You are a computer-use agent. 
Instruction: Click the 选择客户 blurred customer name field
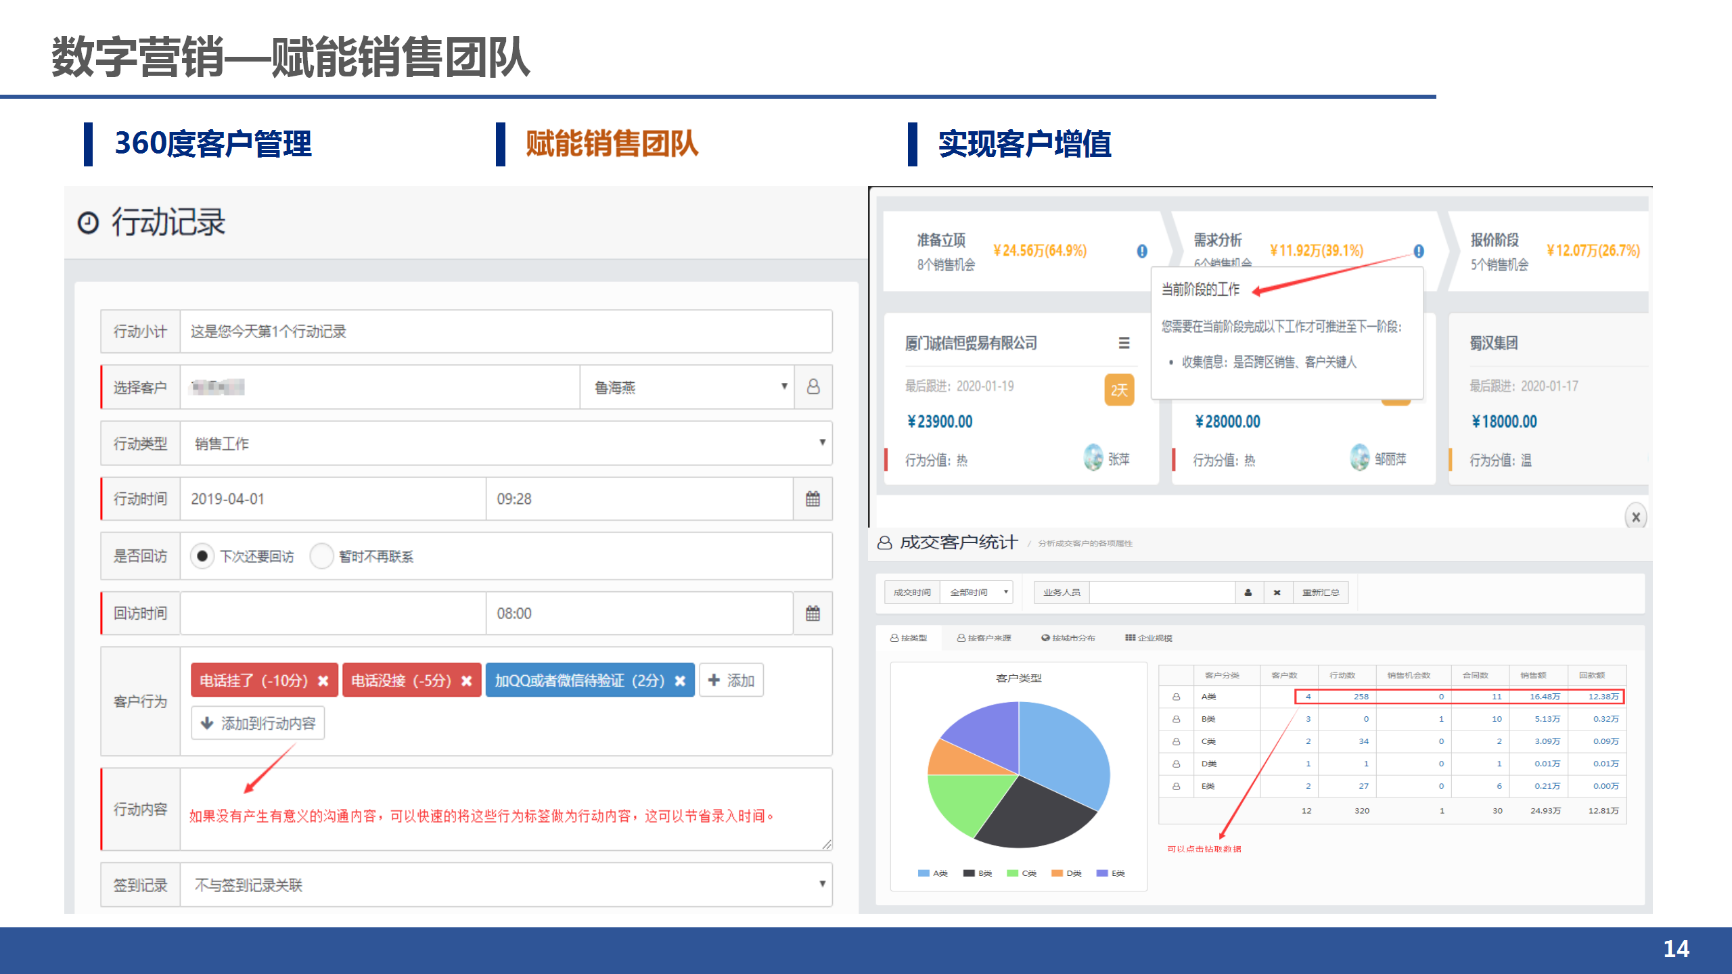380,387
